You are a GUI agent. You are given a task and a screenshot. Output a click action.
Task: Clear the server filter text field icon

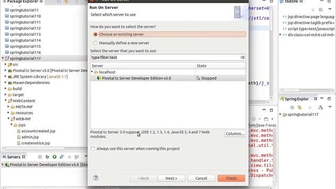pyautogui.click(x=243, y=57)
